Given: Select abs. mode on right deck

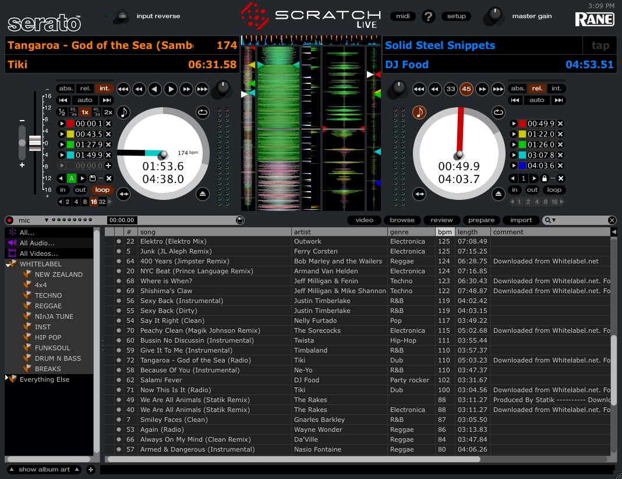Looking at the screenshot, I should click(518, 89).
